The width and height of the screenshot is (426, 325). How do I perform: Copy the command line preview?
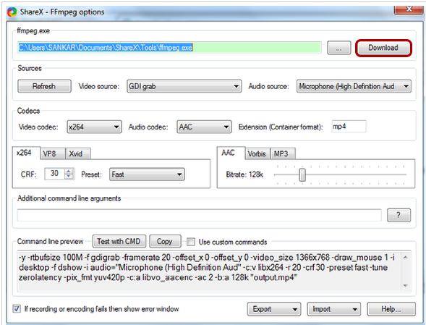tap(165, 242)
